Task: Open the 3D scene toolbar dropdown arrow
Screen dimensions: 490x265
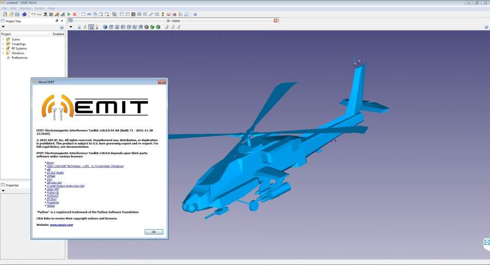Action: coord(71,27)
